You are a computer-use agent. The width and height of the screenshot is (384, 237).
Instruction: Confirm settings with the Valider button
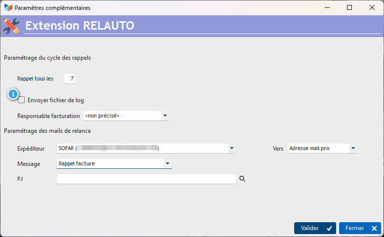point(315,228)
